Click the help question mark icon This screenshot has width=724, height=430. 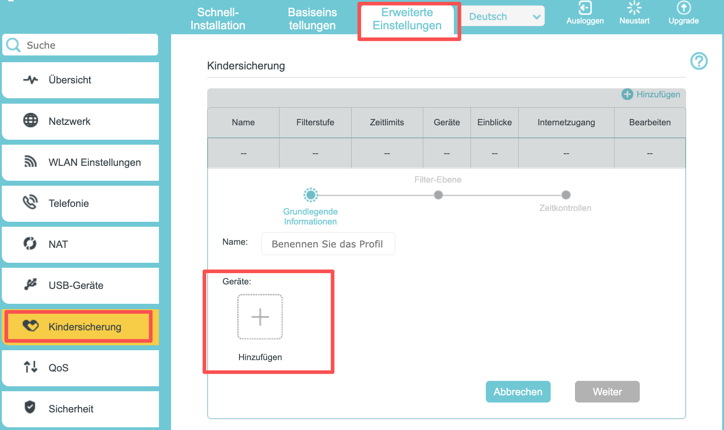[699, 61]
